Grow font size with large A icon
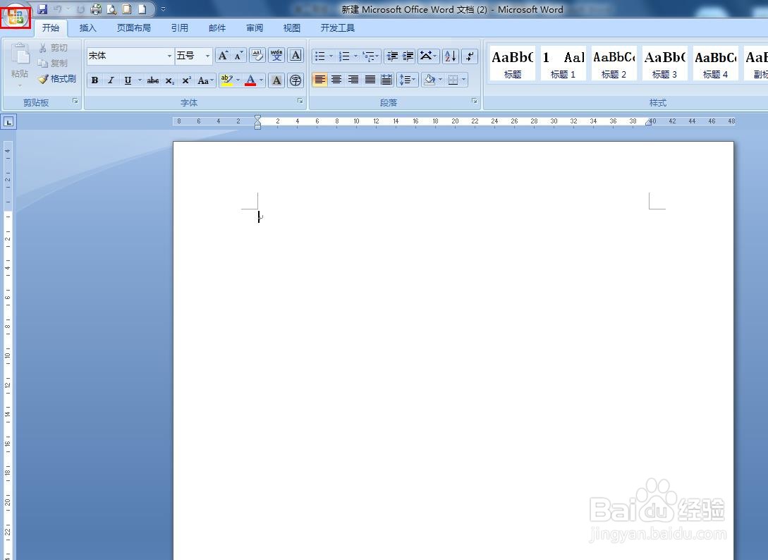Screen dimensions: 768x560 point(223,55)
